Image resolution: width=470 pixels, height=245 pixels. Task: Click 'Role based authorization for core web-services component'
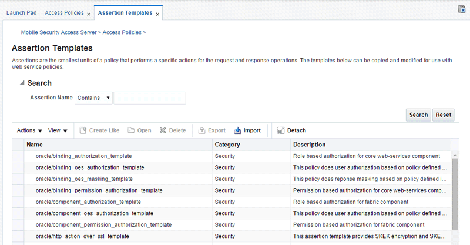point(367,156)
